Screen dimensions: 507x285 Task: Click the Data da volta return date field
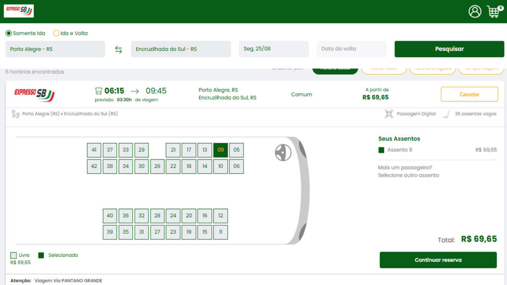(352, 49)
